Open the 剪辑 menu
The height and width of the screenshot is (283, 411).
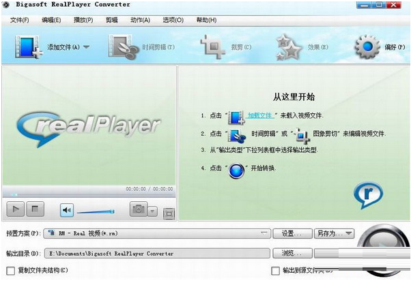112,20
